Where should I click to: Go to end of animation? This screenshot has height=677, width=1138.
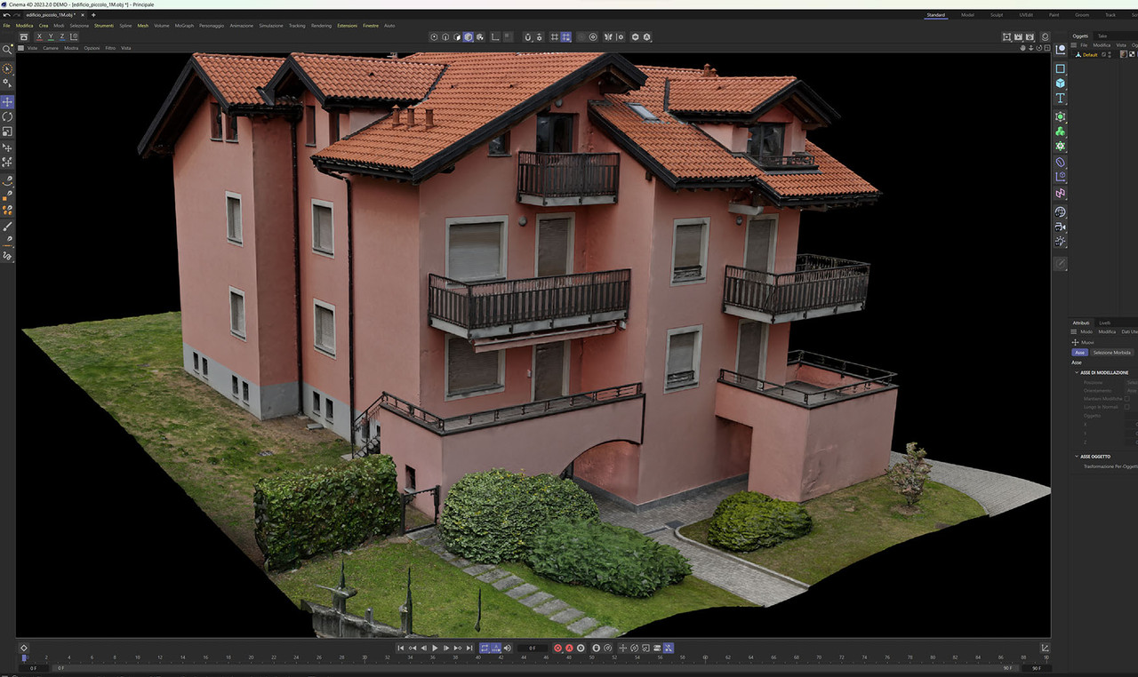(x=469, y=648)
